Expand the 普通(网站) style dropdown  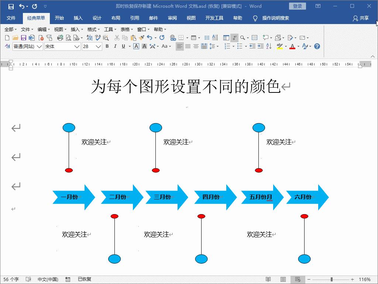pos(39,46)
